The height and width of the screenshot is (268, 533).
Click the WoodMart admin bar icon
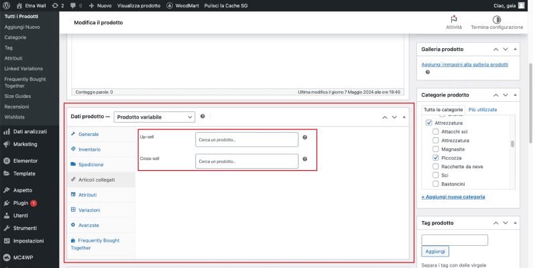click(170, 5)
